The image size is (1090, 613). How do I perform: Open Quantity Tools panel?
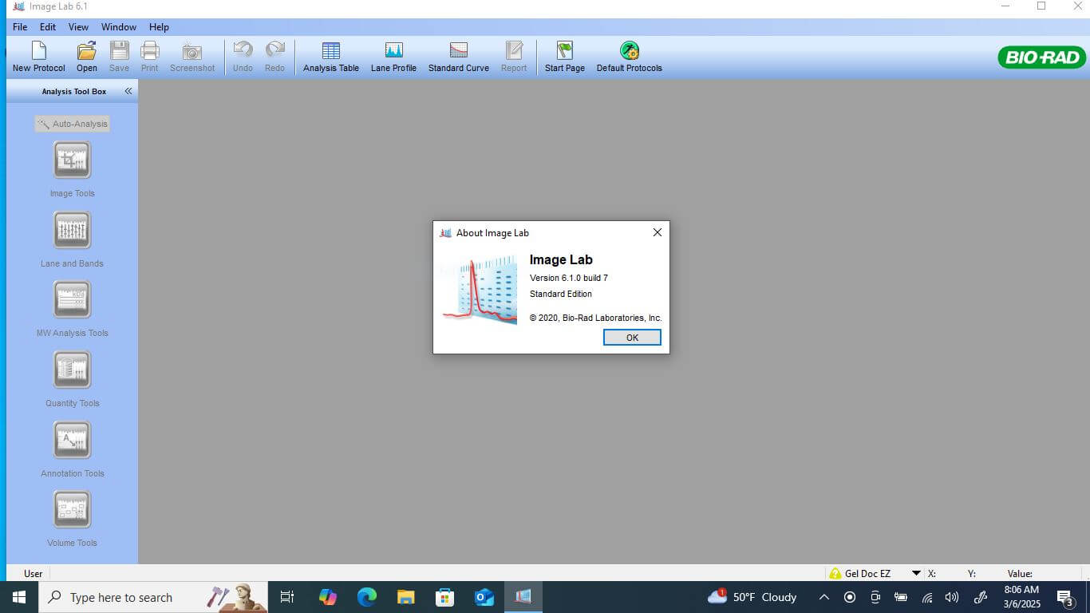pos(72,370)
